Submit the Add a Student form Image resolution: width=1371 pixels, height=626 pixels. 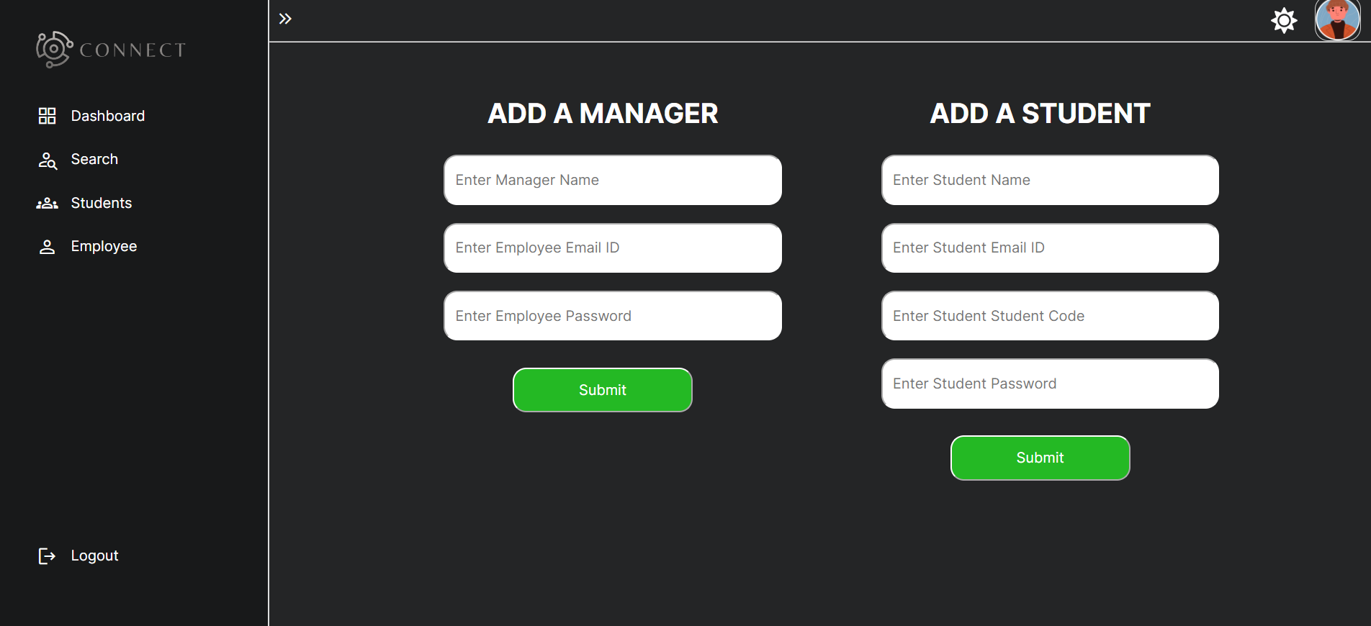coord(1040,458)
